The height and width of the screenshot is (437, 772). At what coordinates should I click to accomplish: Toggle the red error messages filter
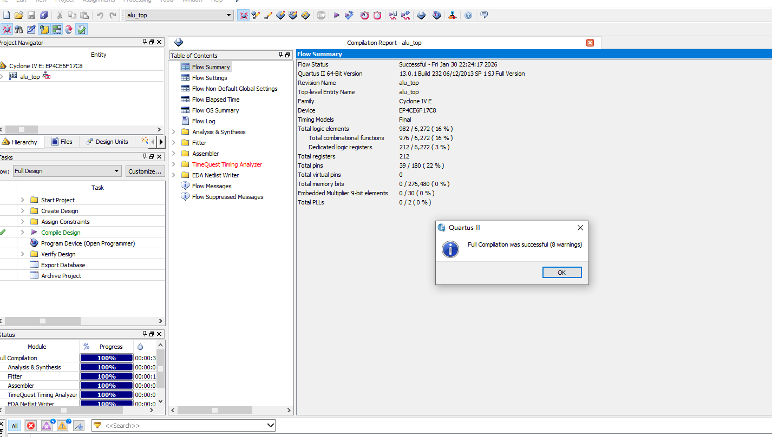pos(30,426)
